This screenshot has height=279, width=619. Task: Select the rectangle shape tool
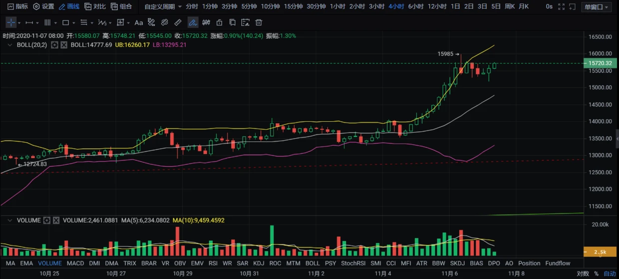tap(65, 22)
